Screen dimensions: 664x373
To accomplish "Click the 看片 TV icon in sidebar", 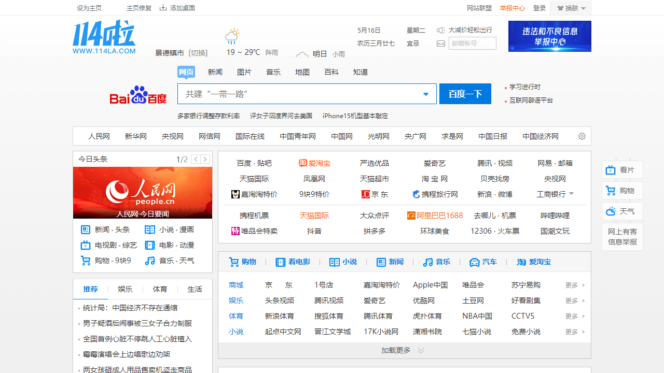I will point(611,170).
